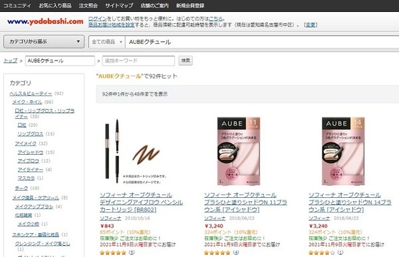
Task: Click star rating of 14ブラウン系 eyeshadow
Action: (x=322, y=252)
